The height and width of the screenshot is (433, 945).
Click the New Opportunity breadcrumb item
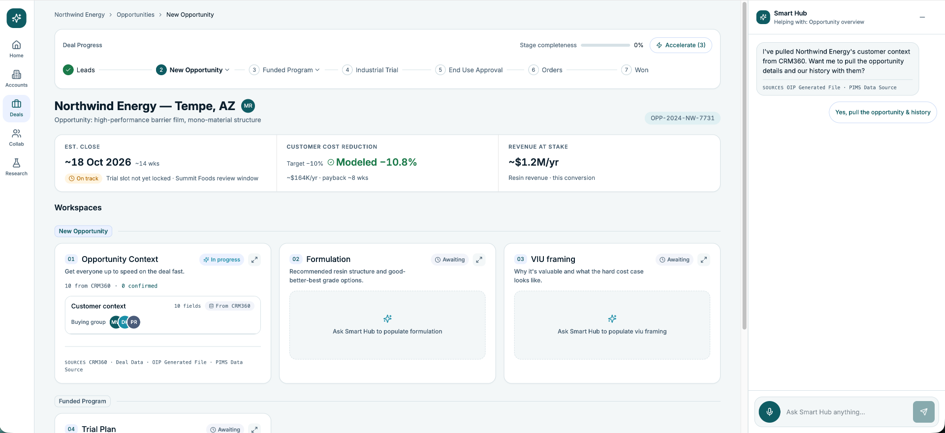pyautogui.click(x=190, y=15)
